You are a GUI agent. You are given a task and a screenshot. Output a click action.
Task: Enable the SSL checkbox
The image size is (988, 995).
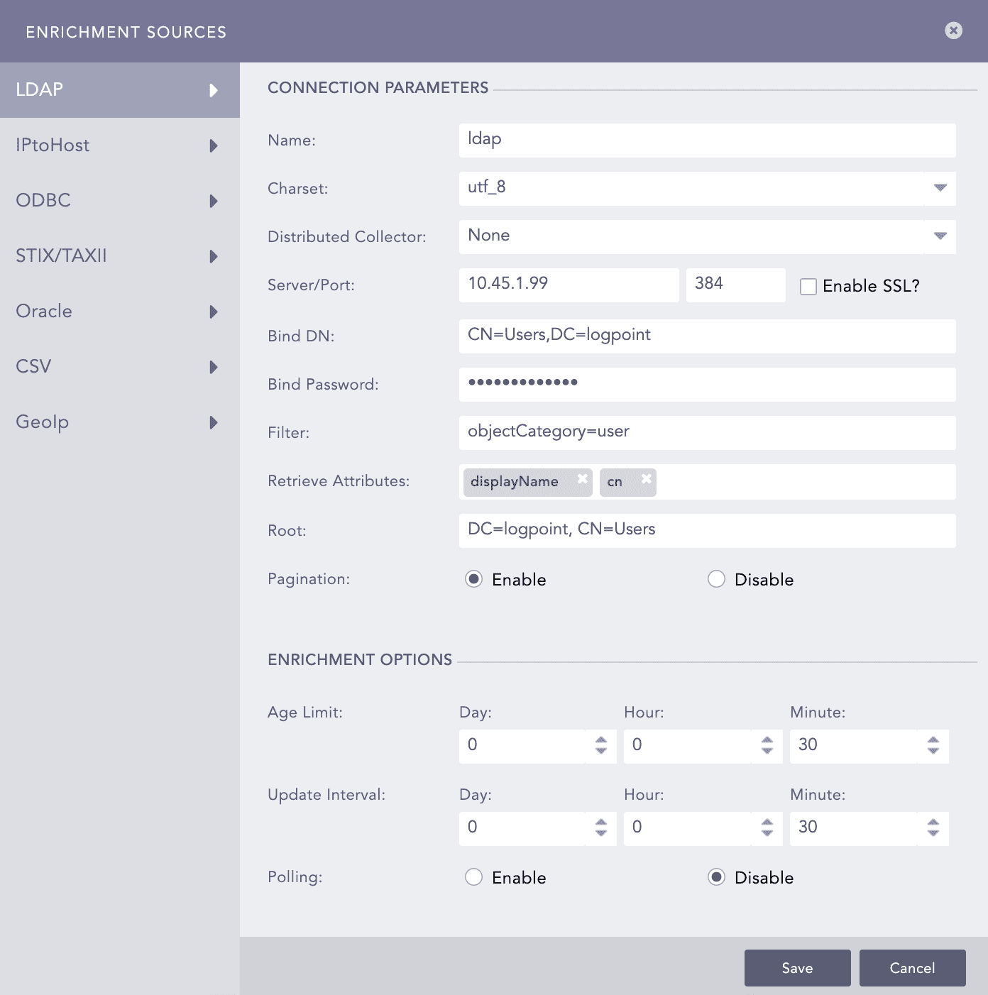pos(808,287)
